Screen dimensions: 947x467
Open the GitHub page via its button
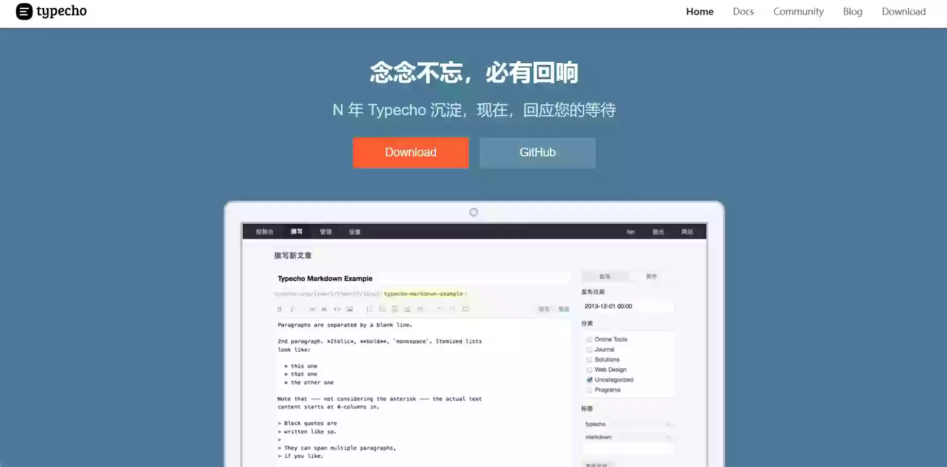tap(537, 152)
